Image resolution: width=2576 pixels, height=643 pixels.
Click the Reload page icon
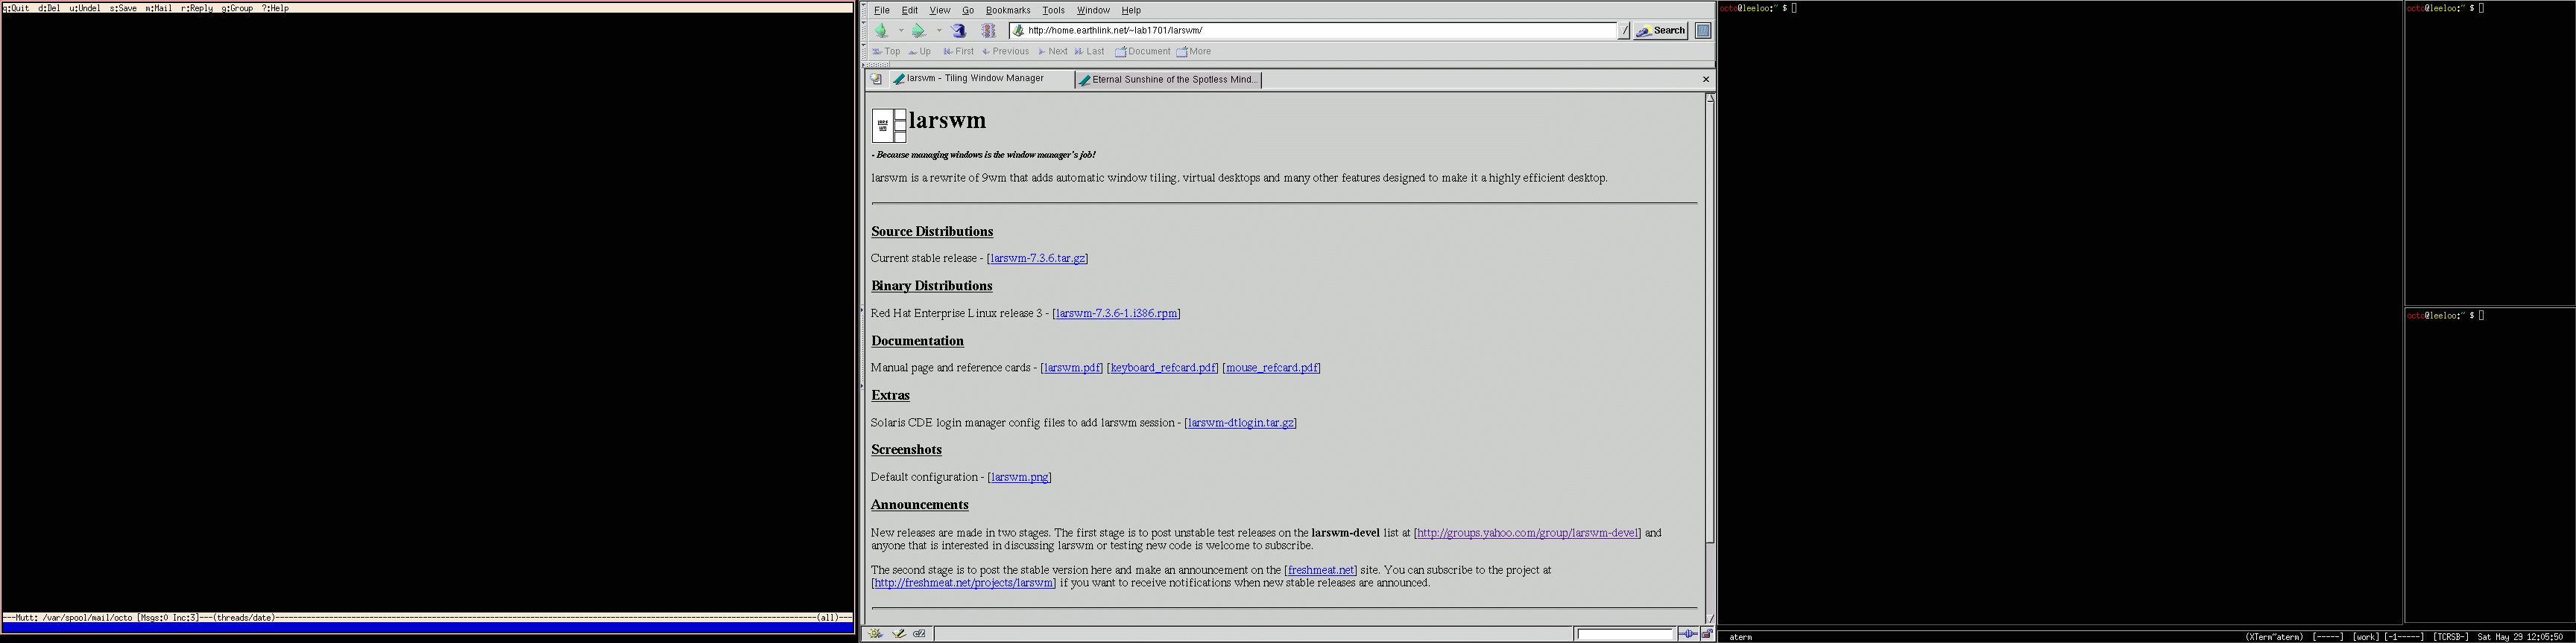(x=959, y=31)
